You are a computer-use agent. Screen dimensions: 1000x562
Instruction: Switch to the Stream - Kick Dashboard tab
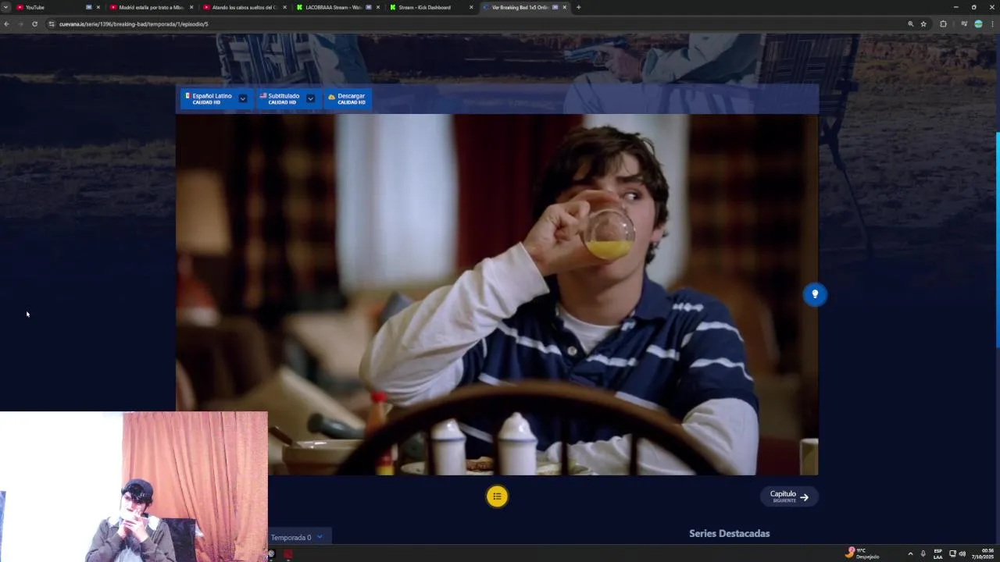[430, 7]
